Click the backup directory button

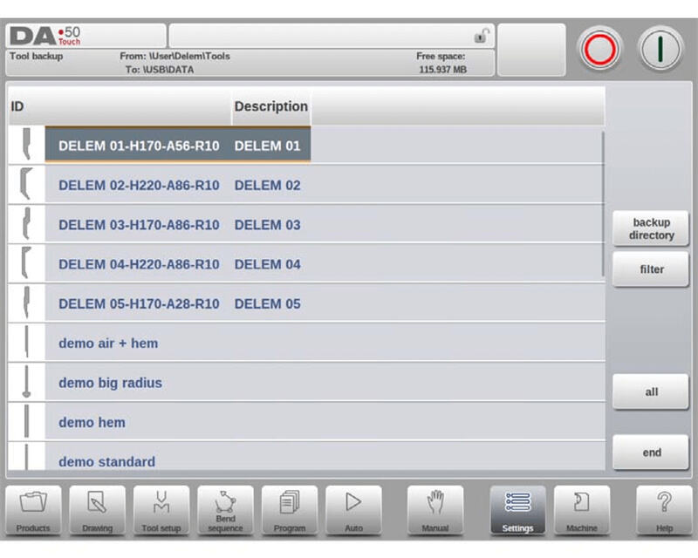[651, 229]
